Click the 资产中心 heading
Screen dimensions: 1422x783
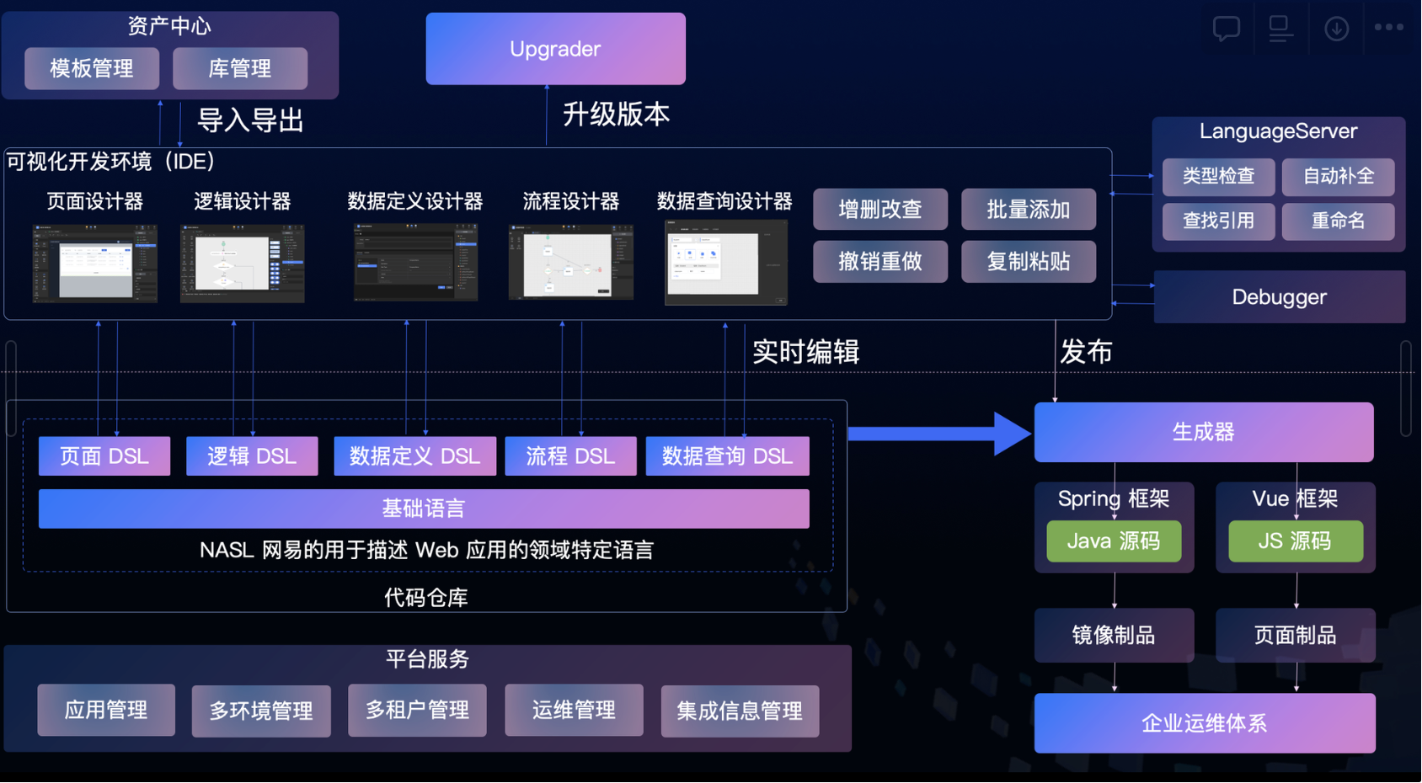[169, 26]
